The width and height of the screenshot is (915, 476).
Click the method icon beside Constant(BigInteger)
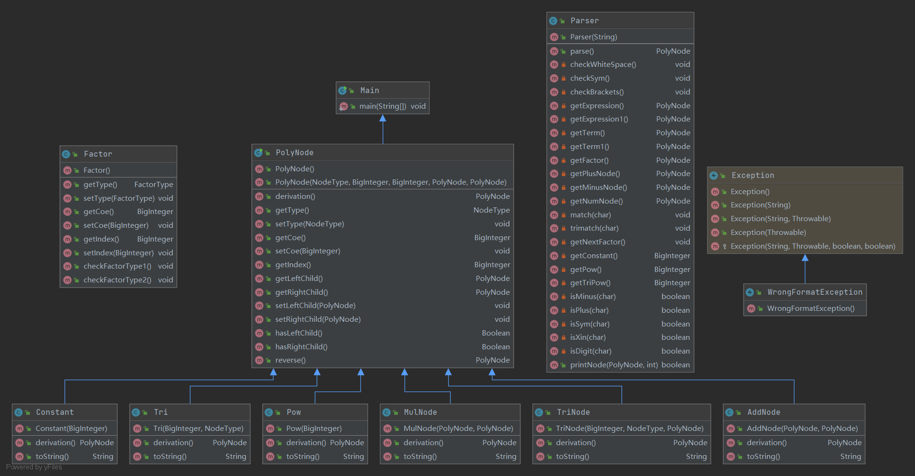click(x=19, y=429)
